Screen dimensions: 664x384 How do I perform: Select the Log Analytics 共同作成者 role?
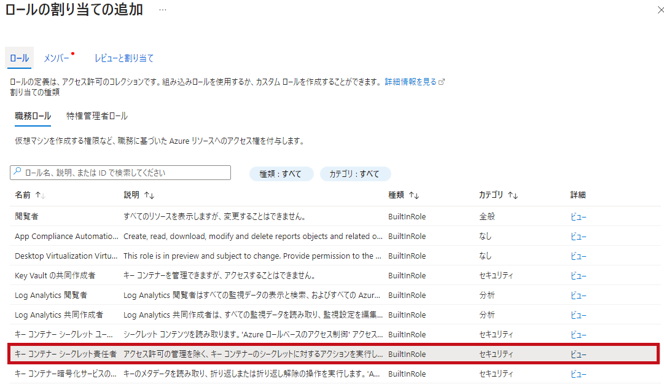point(59,315)
